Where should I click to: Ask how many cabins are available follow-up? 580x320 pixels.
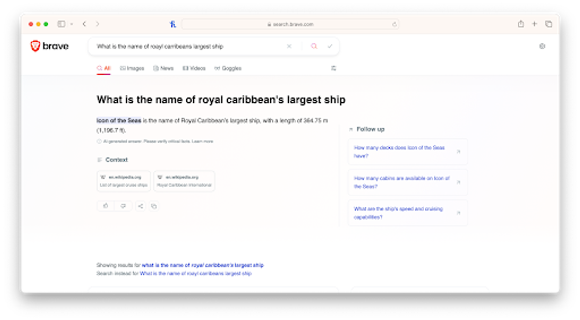click(408, 182)
